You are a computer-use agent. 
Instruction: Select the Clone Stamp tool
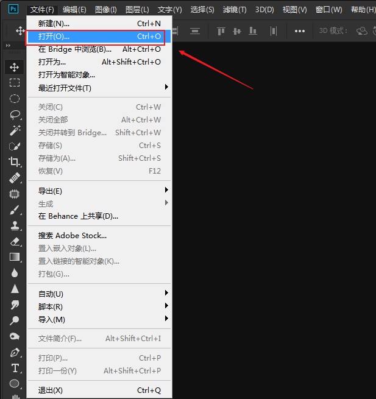coord(15,225)
